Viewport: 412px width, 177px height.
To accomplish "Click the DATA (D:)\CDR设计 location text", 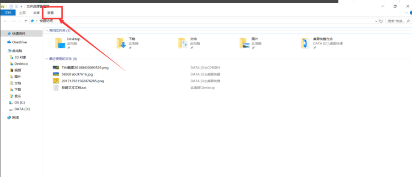I will [205, 68].
